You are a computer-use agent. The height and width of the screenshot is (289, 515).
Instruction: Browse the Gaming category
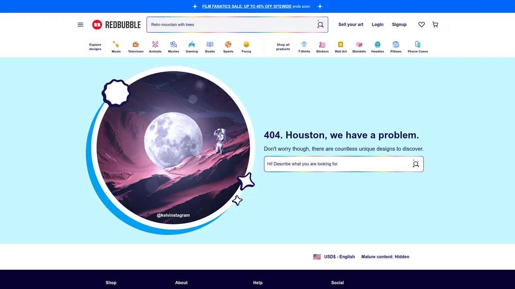[192, 47]
